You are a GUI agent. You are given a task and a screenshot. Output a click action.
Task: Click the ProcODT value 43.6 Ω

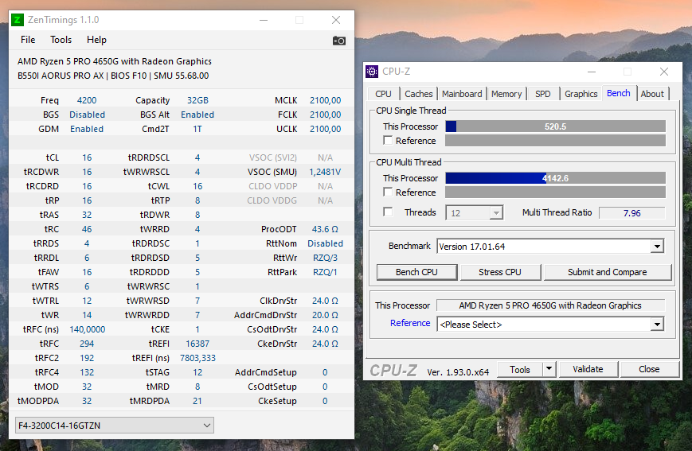(325, 229)
